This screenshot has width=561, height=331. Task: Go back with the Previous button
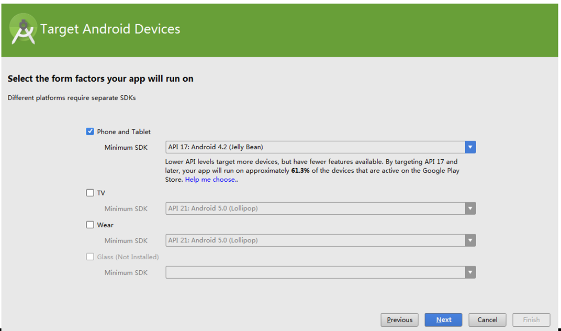(x=399, y=320)
